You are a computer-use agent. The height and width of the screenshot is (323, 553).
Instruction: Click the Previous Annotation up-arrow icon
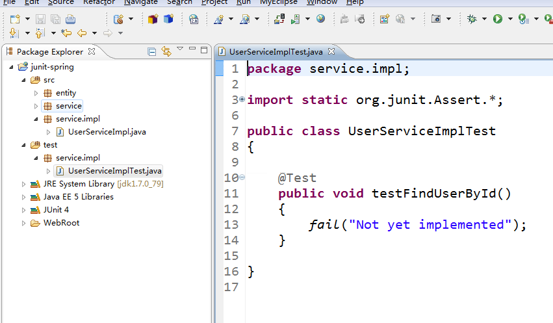pos(40,33)
